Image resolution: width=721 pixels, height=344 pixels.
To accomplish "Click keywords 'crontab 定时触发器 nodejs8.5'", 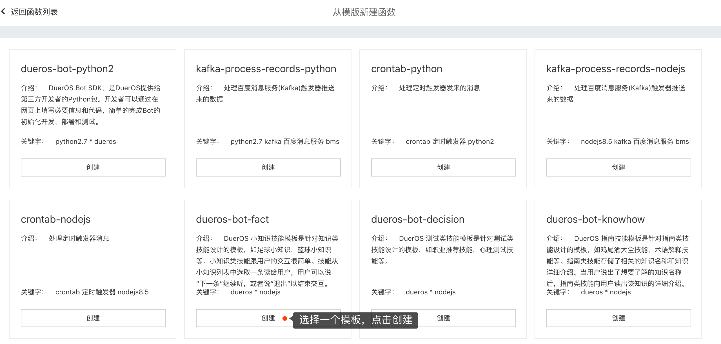I will tap(102, 292).
